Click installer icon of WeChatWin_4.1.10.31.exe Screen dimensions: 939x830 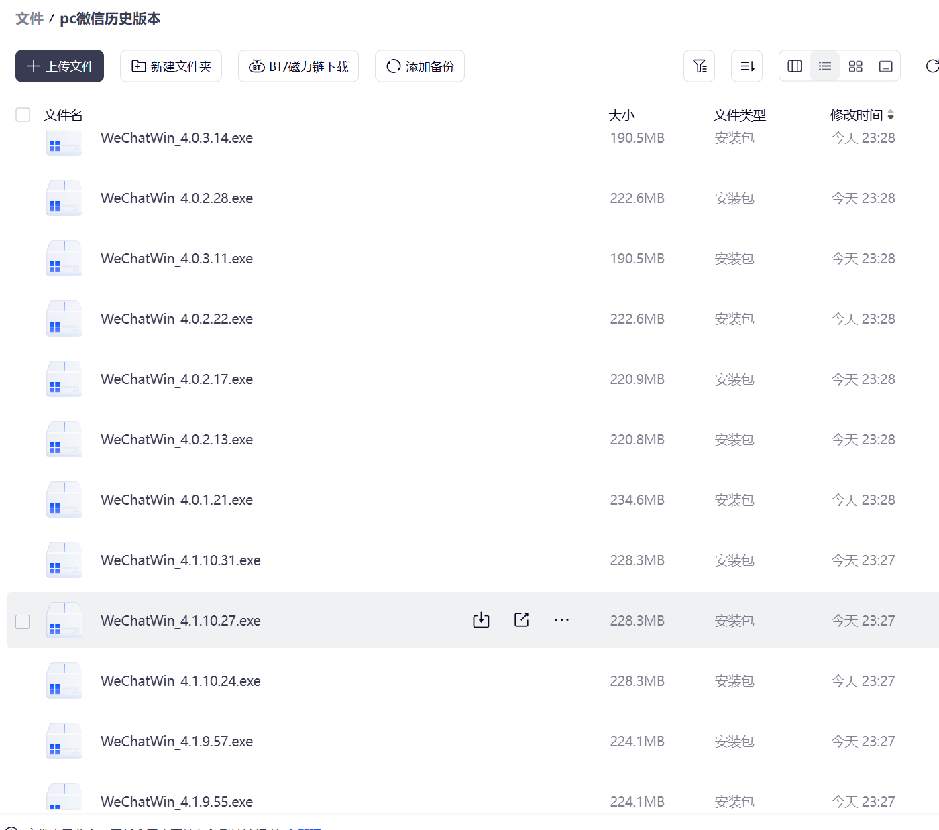(x=64, y=560)
